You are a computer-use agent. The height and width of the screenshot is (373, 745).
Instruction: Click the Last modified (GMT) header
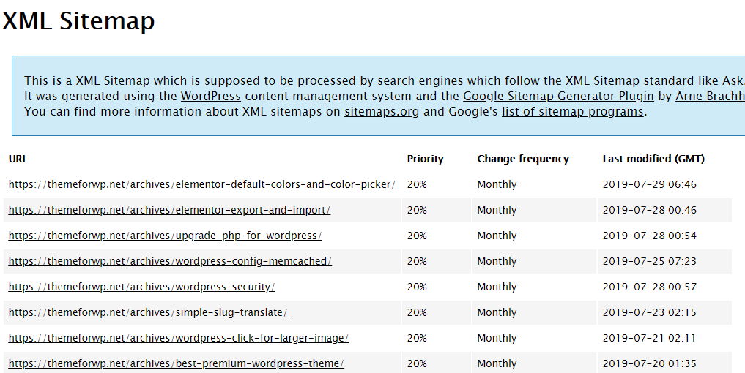(653, 159)
